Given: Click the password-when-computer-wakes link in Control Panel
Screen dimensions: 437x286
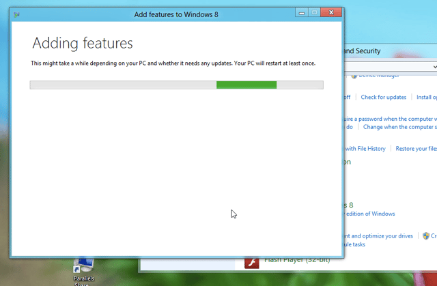Looking at the screenshot, I should coord(391,119).
